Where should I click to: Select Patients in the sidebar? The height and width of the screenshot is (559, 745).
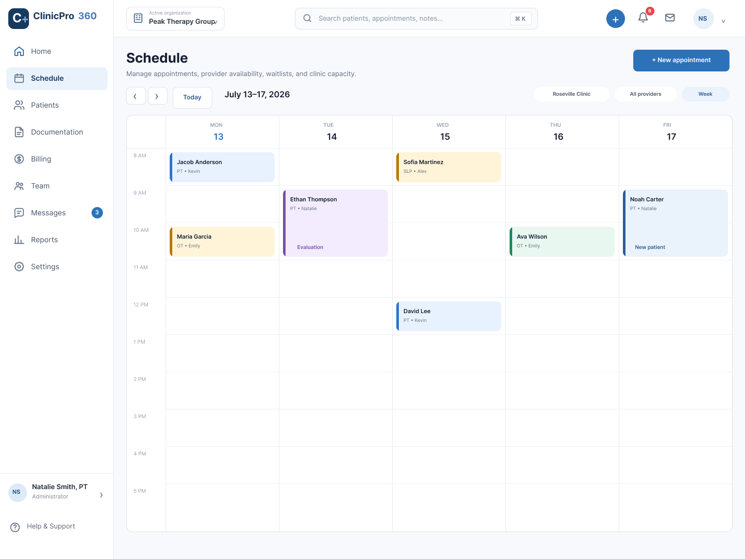57,105
